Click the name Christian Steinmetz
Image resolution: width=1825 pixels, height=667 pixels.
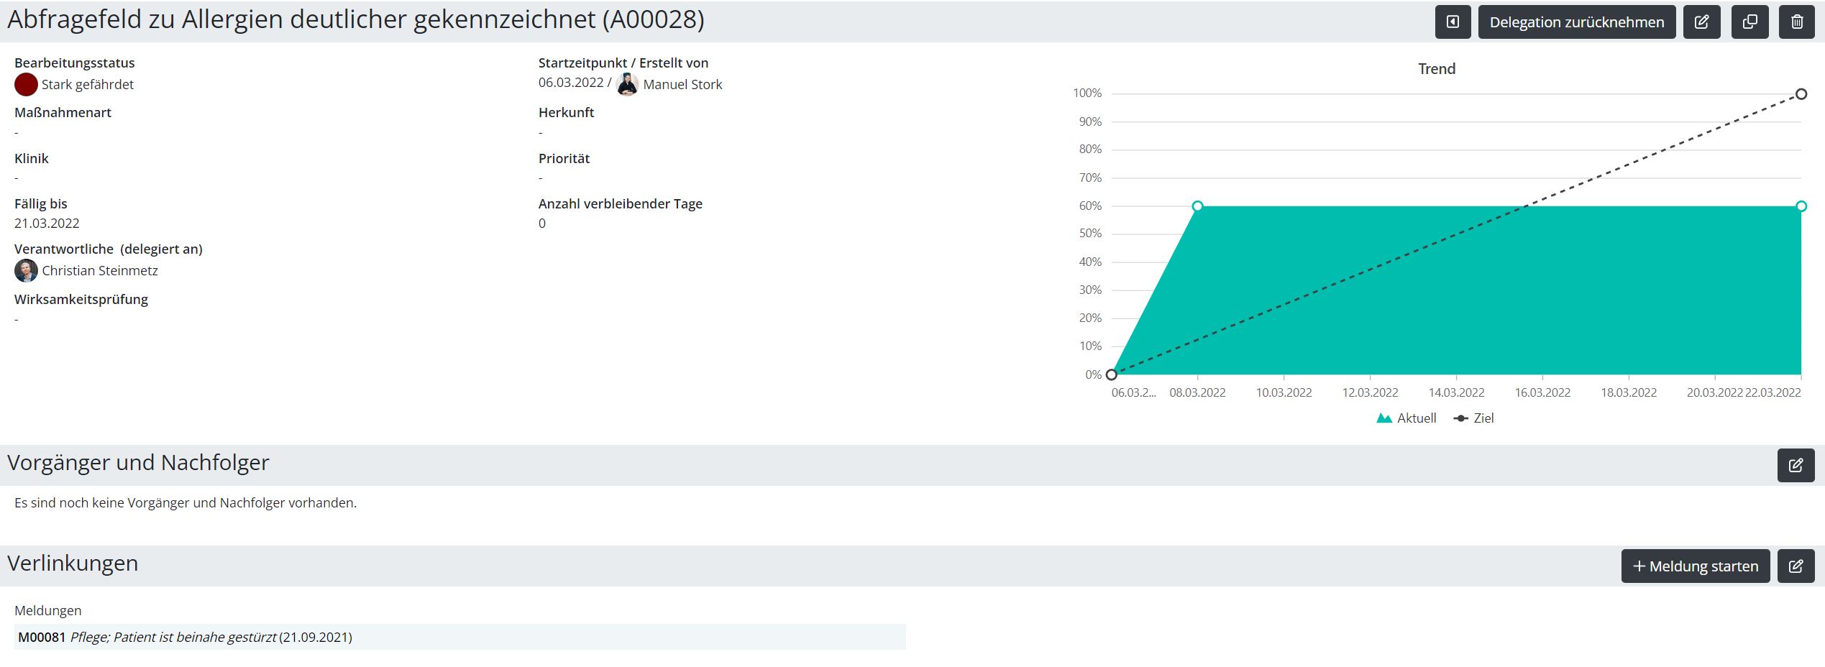(x=100, y=271)
